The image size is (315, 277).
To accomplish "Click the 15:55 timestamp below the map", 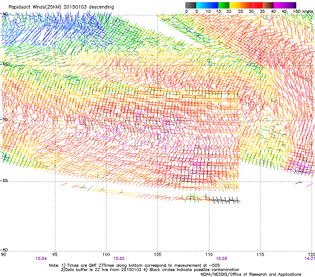I will click(x=119, y=259).
